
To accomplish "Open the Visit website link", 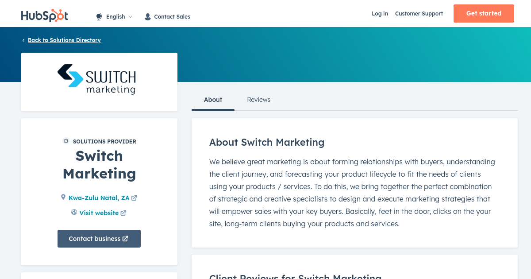I will pyautogui.click(x=99, y=213).
